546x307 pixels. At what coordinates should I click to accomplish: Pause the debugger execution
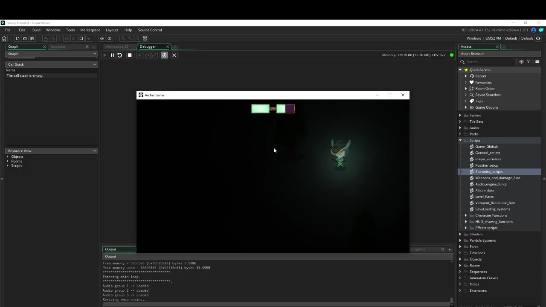click(112, 55)
